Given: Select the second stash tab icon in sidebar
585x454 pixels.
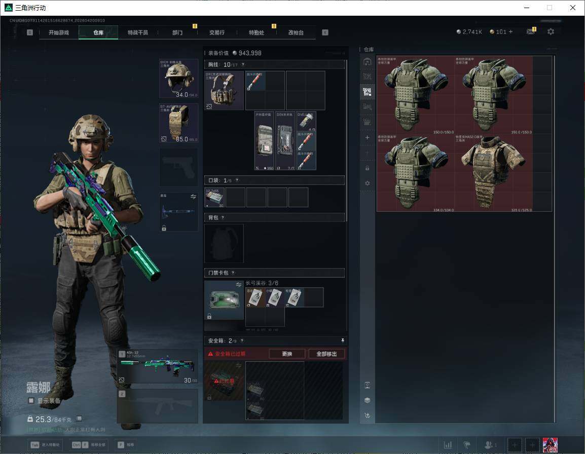Looking at the screenshot, I should click(x=367, y=77).
